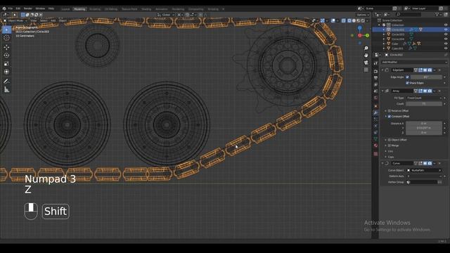
Task: Open the World properties tab icon
Action: click(x=375, y=98)
